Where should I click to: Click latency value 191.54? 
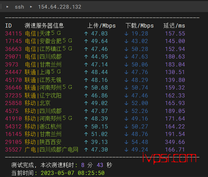pos(175,134)
